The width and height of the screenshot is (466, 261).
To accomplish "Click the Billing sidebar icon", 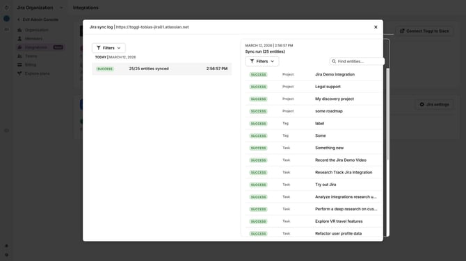I will (x=19, y=65).
